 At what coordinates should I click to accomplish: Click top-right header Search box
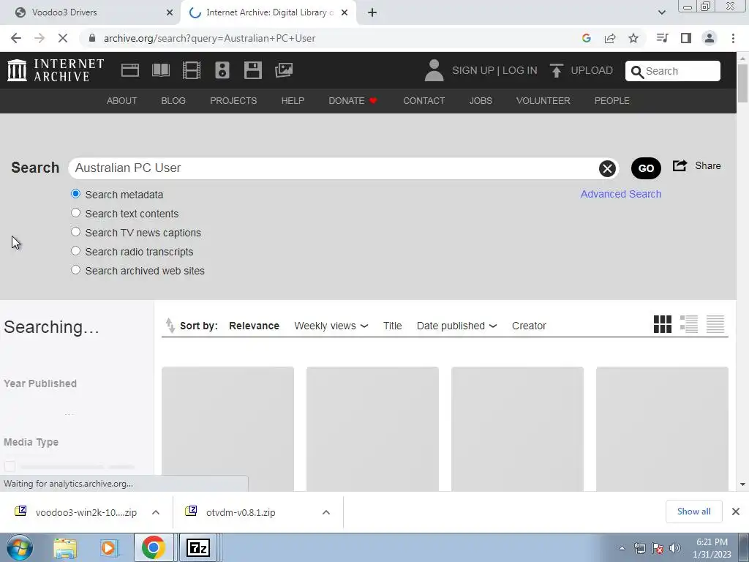[673, 71]
